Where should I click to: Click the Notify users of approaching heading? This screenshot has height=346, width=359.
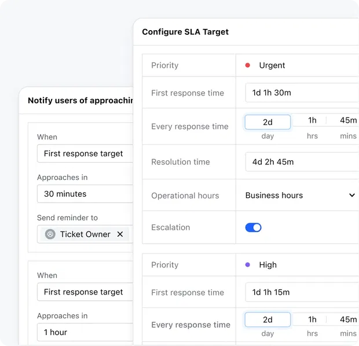pyautogui.click(x=80, y=101)
